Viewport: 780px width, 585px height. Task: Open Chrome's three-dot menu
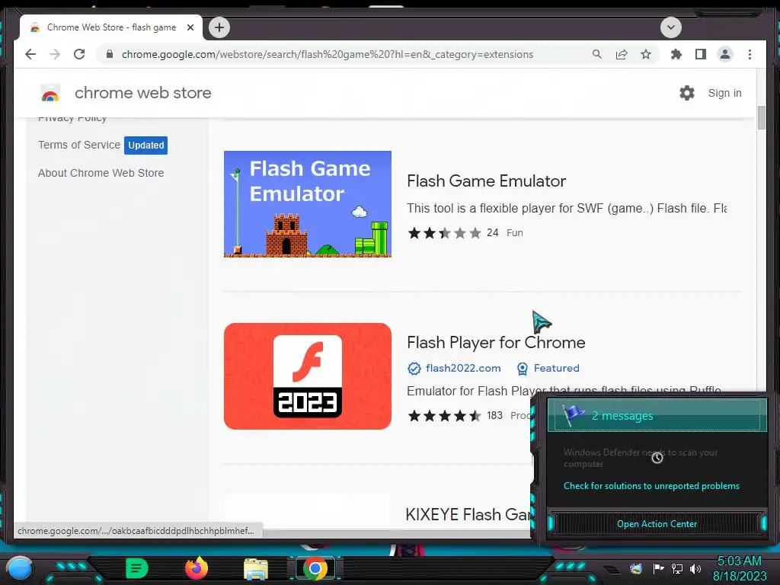point(750,54)
